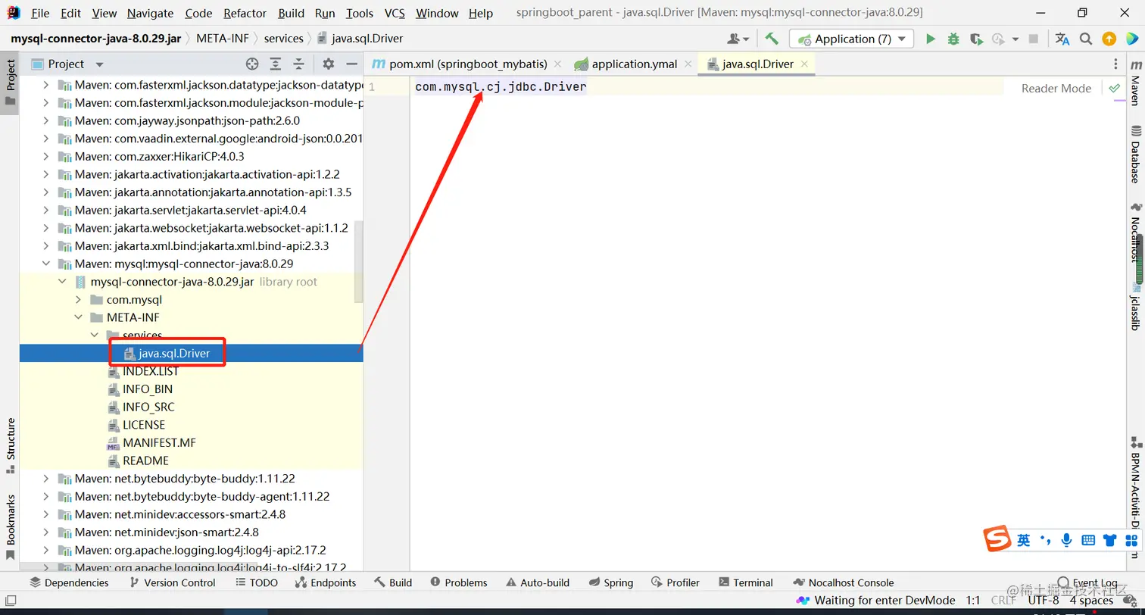1145x615 pixels.
Task: Toggle the Nocalhost side tool window
Action: click(1136, 232)
